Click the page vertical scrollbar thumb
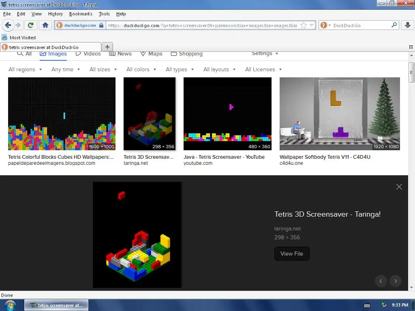415x311 pixels. point(411,72)
